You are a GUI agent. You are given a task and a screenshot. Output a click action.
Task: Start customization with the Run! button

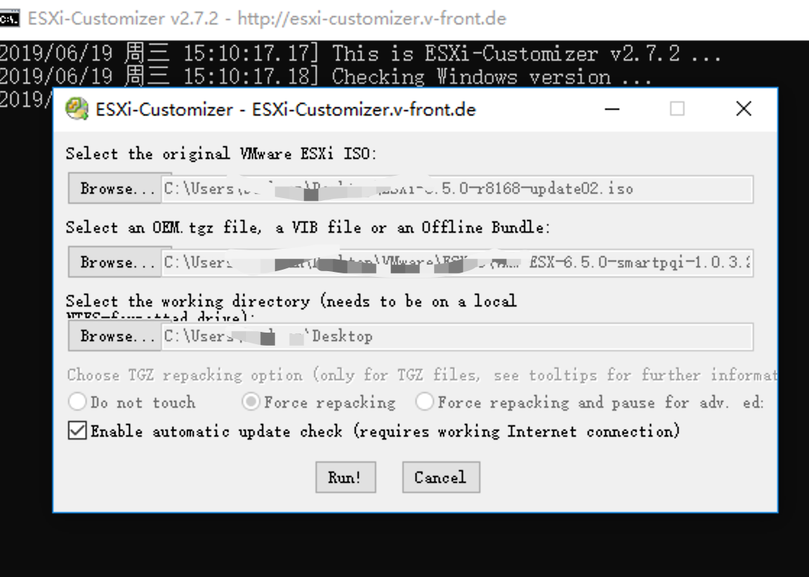(346, 477)
